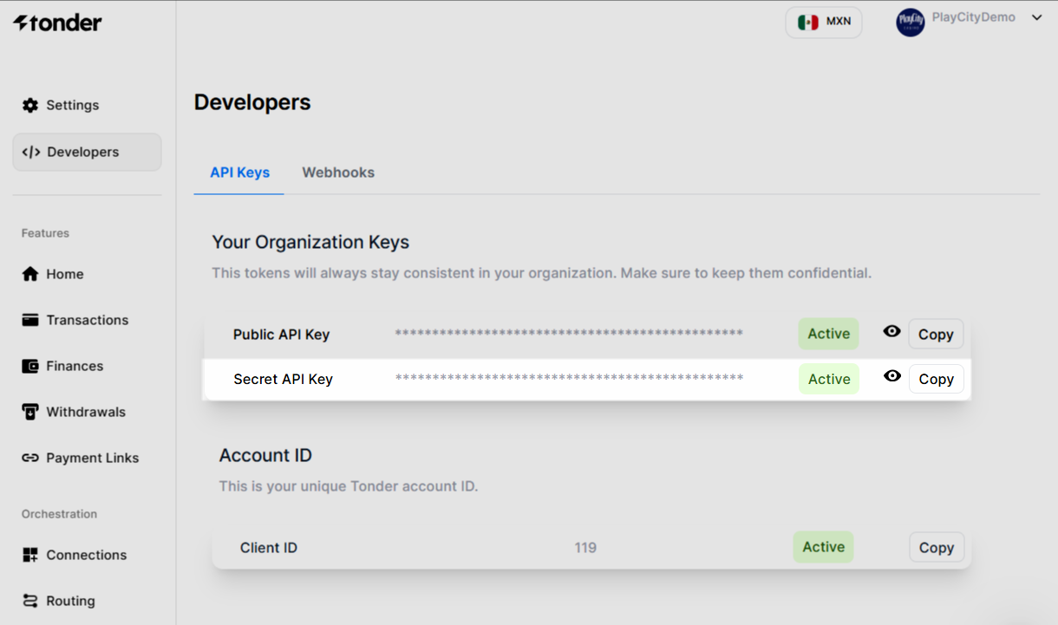Open the MXN currency selector
This screenshot has width=1058, height=625.
824,22
